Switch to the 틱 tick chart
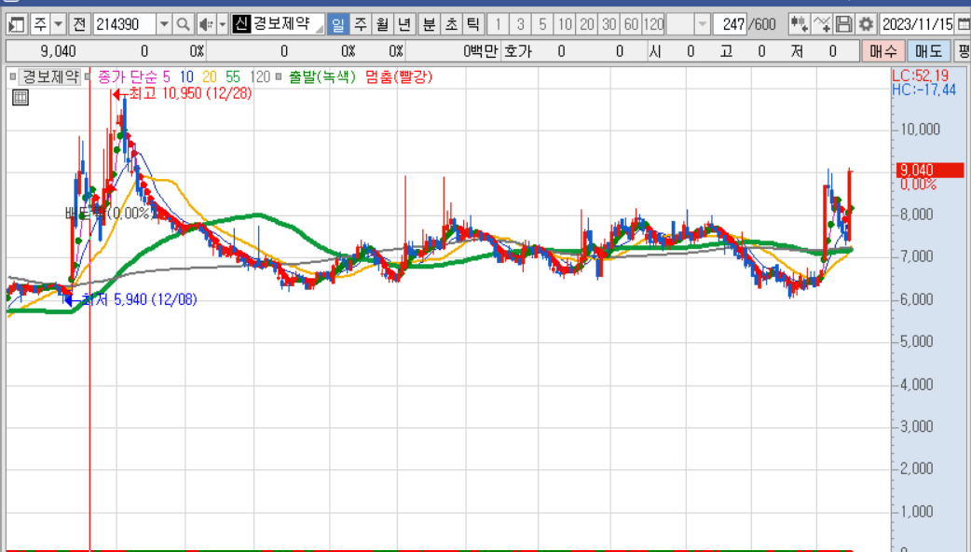 click(x=473, y=25)
